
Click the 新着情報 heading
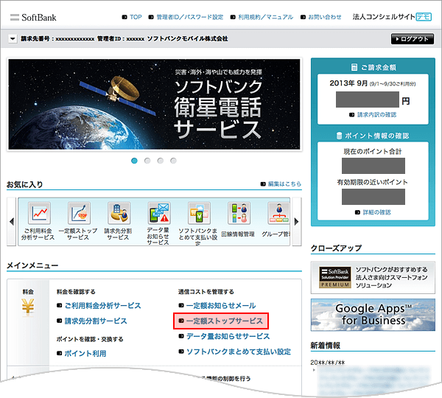click(326, 346)
